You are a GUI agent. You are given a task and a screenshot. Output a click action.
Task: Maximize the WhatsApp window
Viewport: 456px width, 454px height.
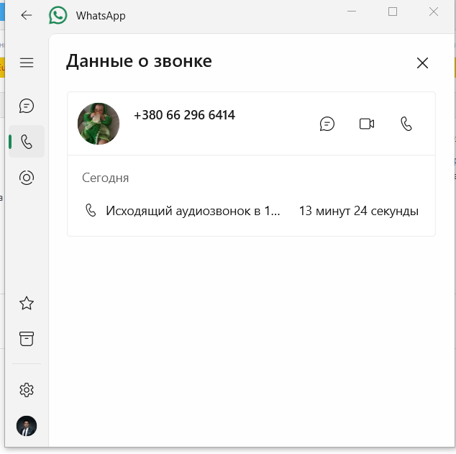point(393,12)
